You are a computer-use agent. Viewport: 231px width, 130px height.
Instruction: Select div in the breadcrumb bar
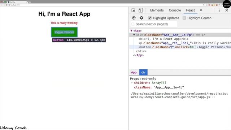pos(143,72)
